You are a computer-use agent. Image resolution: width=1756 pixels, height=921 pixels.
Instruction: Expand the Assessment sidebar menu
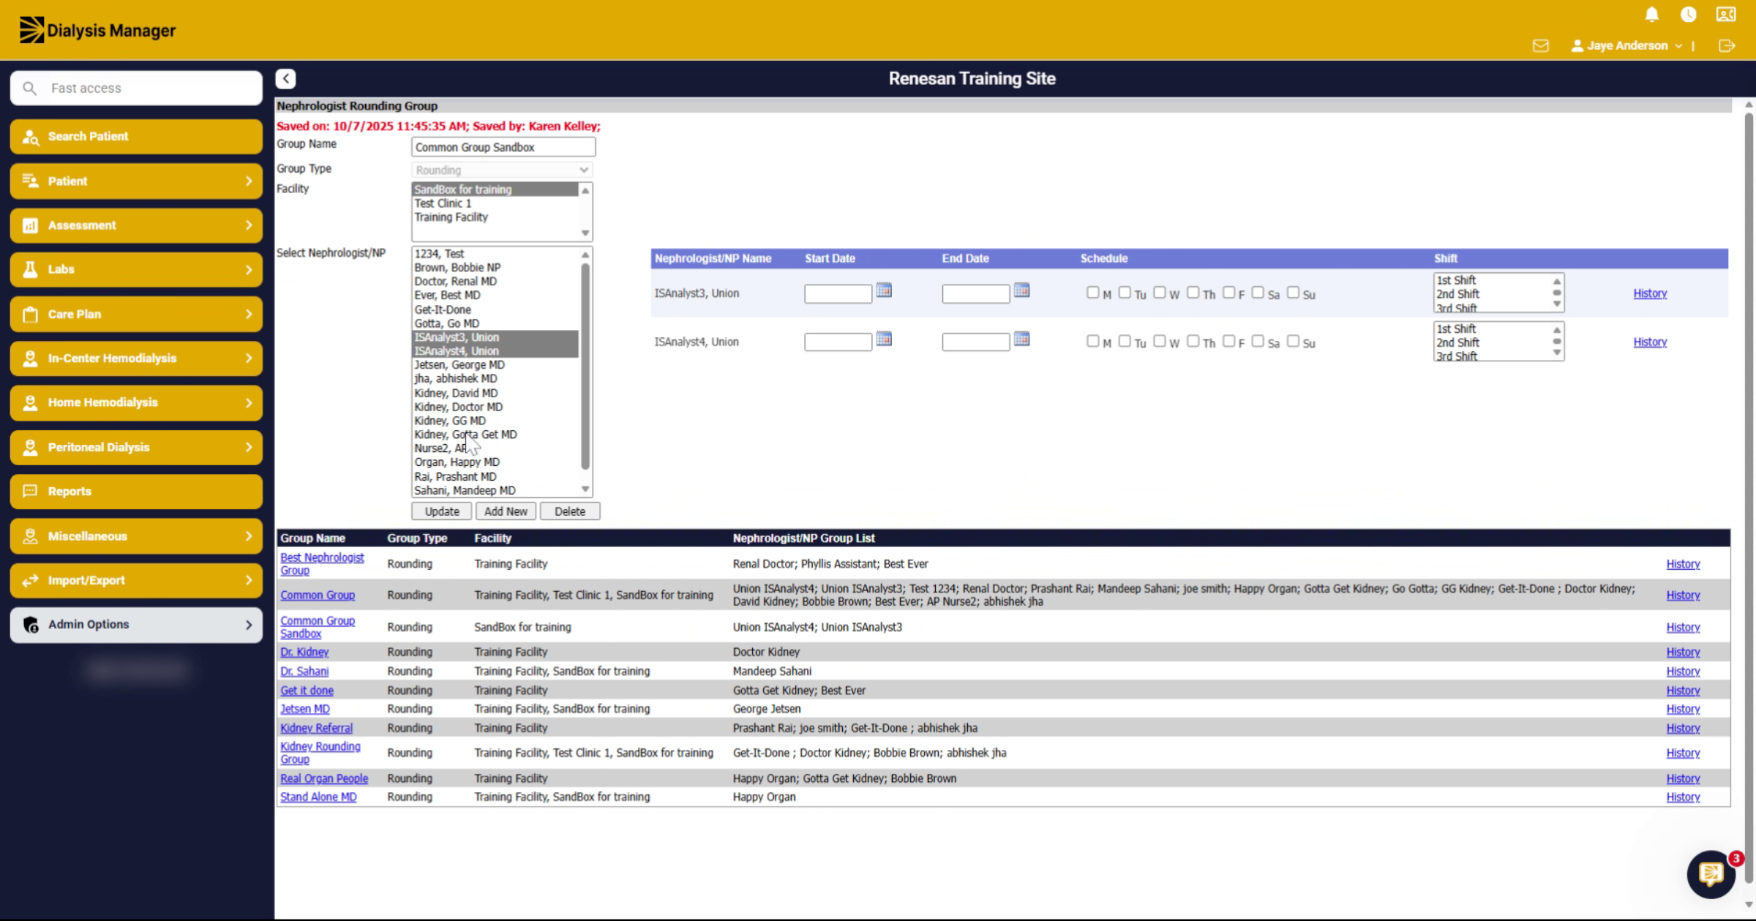click(x=136, y=225)
